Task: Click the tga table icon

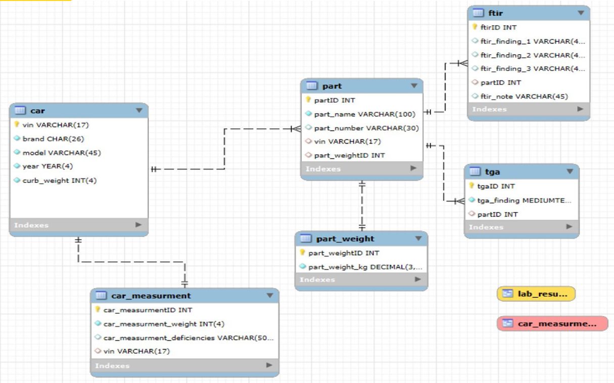Action: tap(475, 172)
